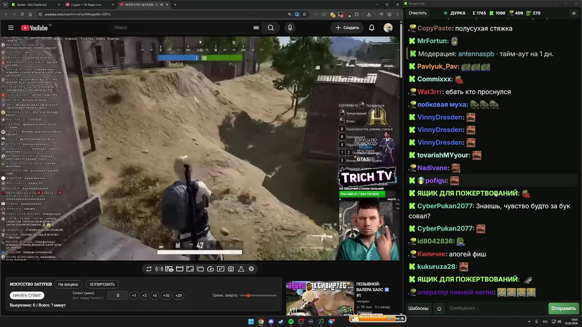Open the Создать create menu
The height and width of the screenshot is (327, 582).
point(347,28)
